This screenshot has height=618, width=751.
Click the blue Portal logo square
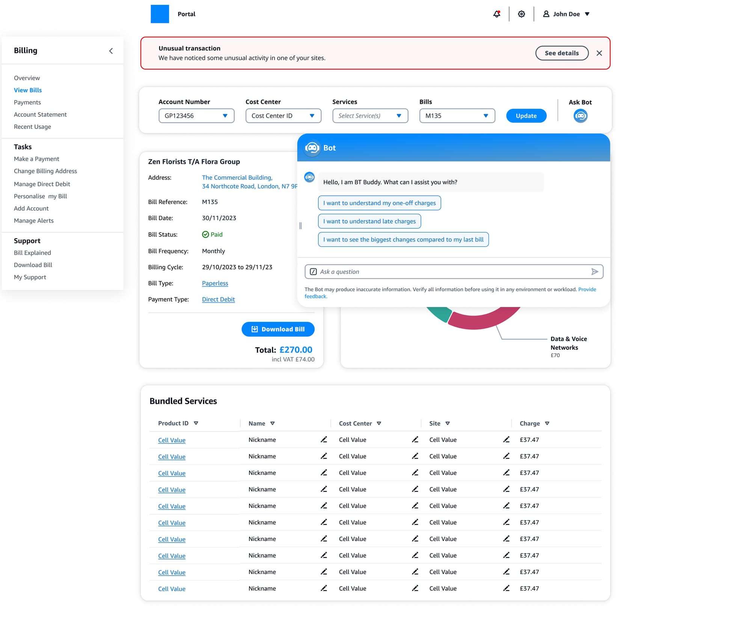point(160,14)
